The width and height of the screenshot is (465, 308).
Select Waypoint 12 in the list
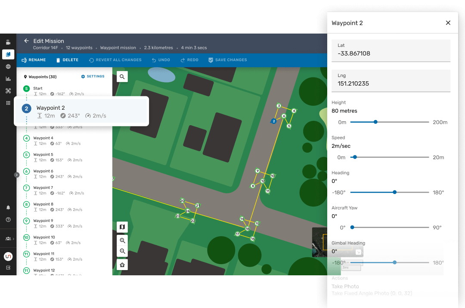(x=64, y=271)
